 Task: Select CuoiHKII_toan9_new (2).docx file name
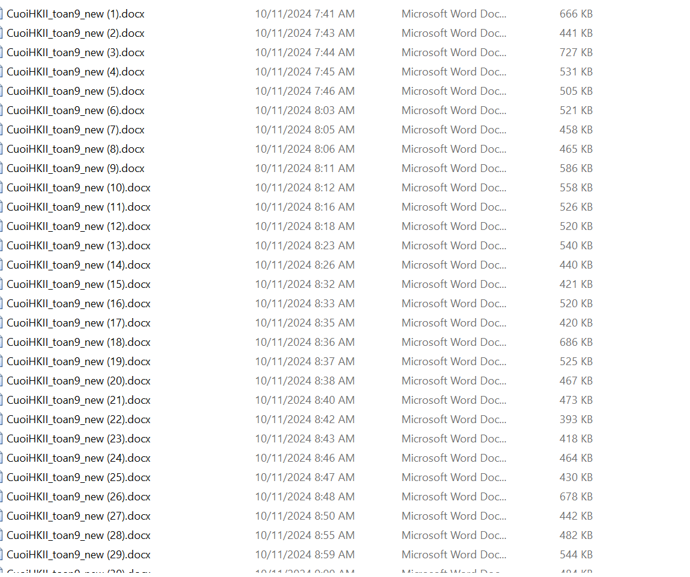[75, 33]
